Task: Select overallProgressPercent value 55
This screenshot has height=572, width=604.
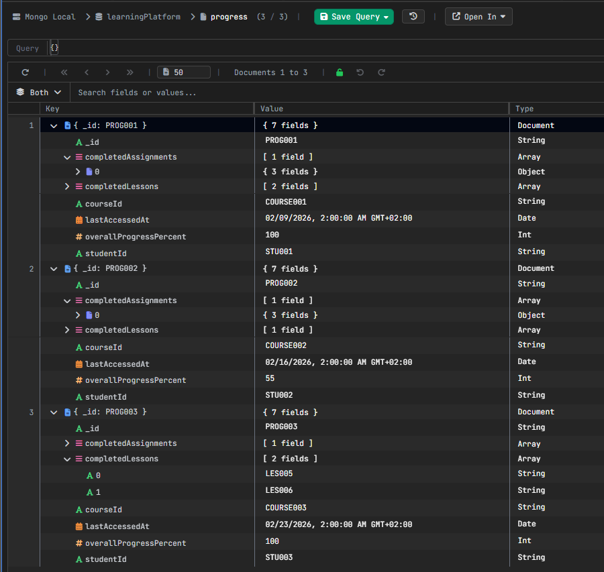Action: click(x=270, y=378)
